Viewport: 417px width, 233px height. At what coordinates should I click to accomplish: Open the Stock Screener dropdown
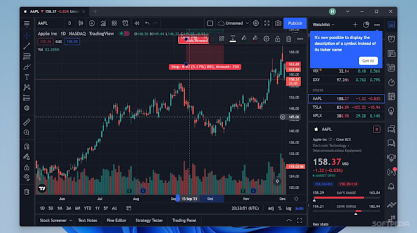pyautogui.click(x=56, y=221)
